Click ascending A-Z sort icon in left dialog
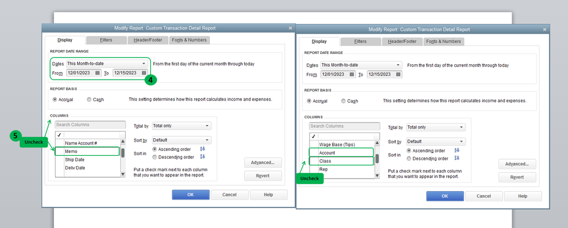This screenshot has width=568, height=228. pos(203,149)
